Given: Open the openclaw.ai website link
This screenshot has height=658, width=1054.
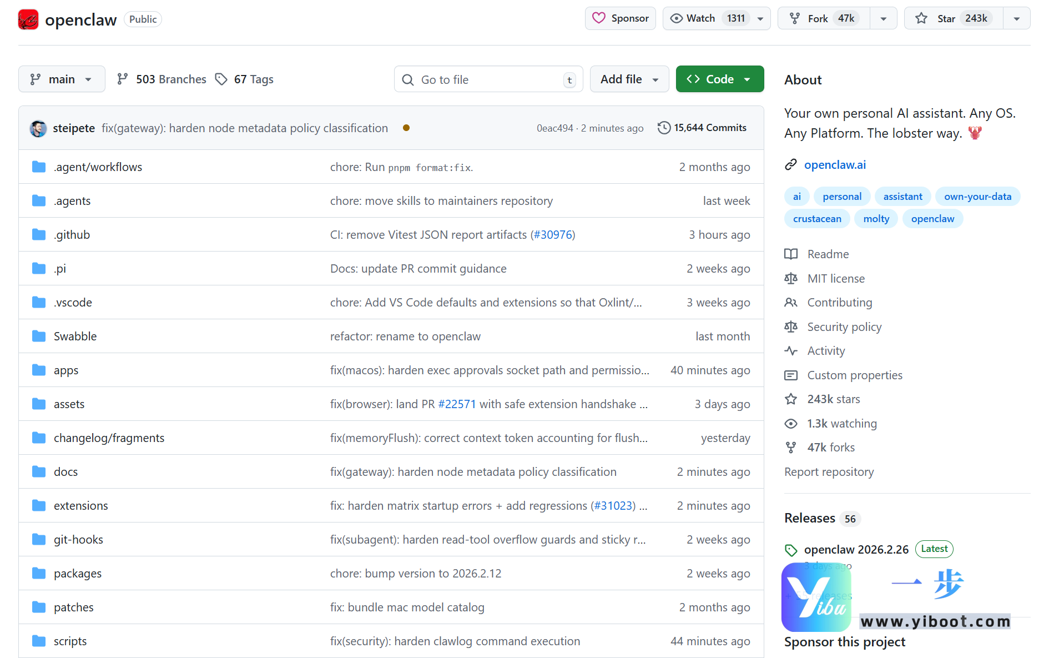Looking at the screenshot, I should click(x=834, y=165).
